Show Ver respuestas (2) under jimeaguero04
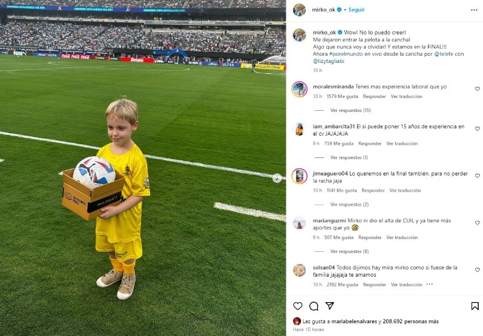 (349, 204)
